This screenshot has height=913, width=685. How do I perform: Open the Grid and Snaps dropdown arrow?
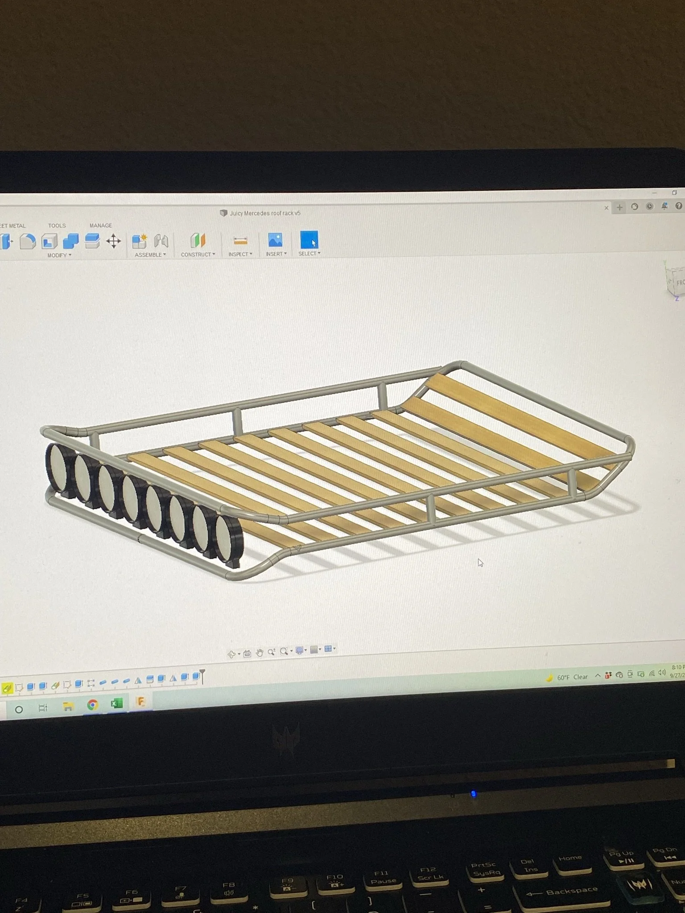tap(320, 650)
